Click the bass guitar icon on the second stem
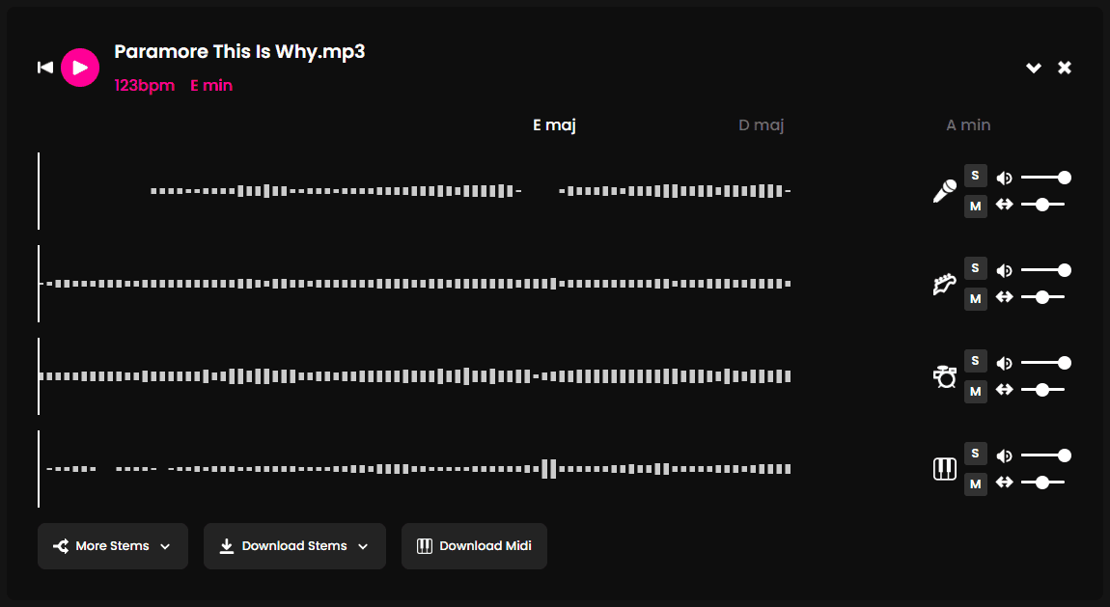 click(944, 283)
